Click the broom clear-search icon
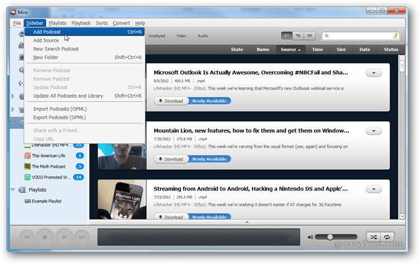420x264 pixels. tap(395, 36)
